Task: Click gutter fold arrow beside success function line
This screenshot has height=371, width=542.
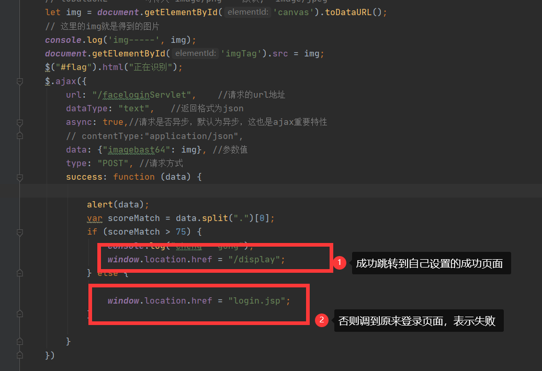Action: click(20, 178)
